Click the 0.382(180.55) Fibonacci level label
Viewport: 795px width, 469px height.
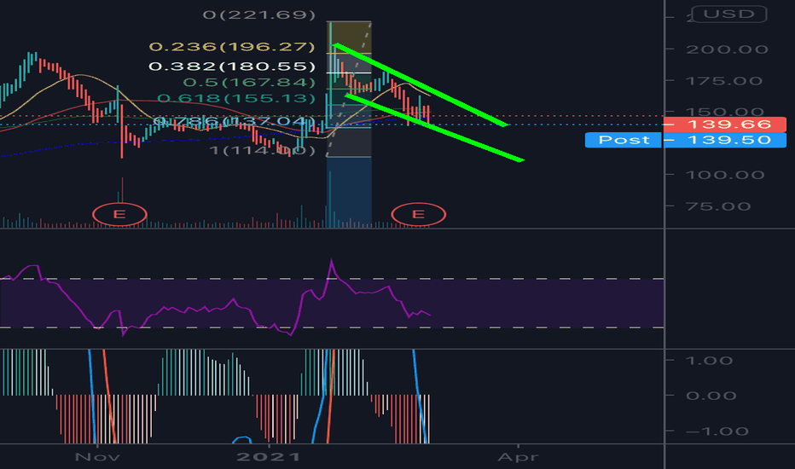click(x=232, y=67)
